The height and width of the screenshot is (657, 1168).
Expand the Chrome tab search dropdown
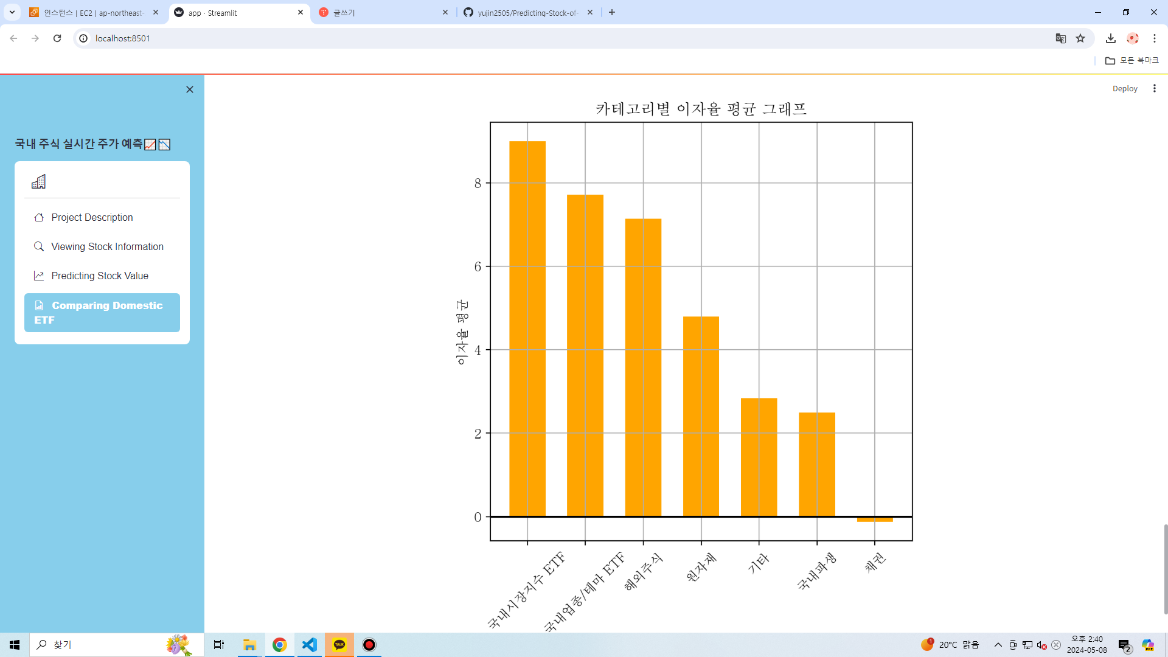[x=12, y=12]
